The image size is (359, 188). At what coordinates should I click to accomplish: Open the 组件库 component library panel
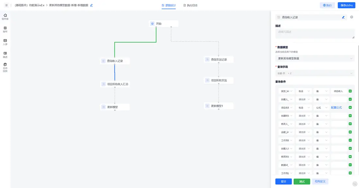(x=5, y=17)
